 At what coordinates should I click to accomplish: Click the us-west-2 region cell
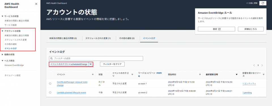[143, 92]
